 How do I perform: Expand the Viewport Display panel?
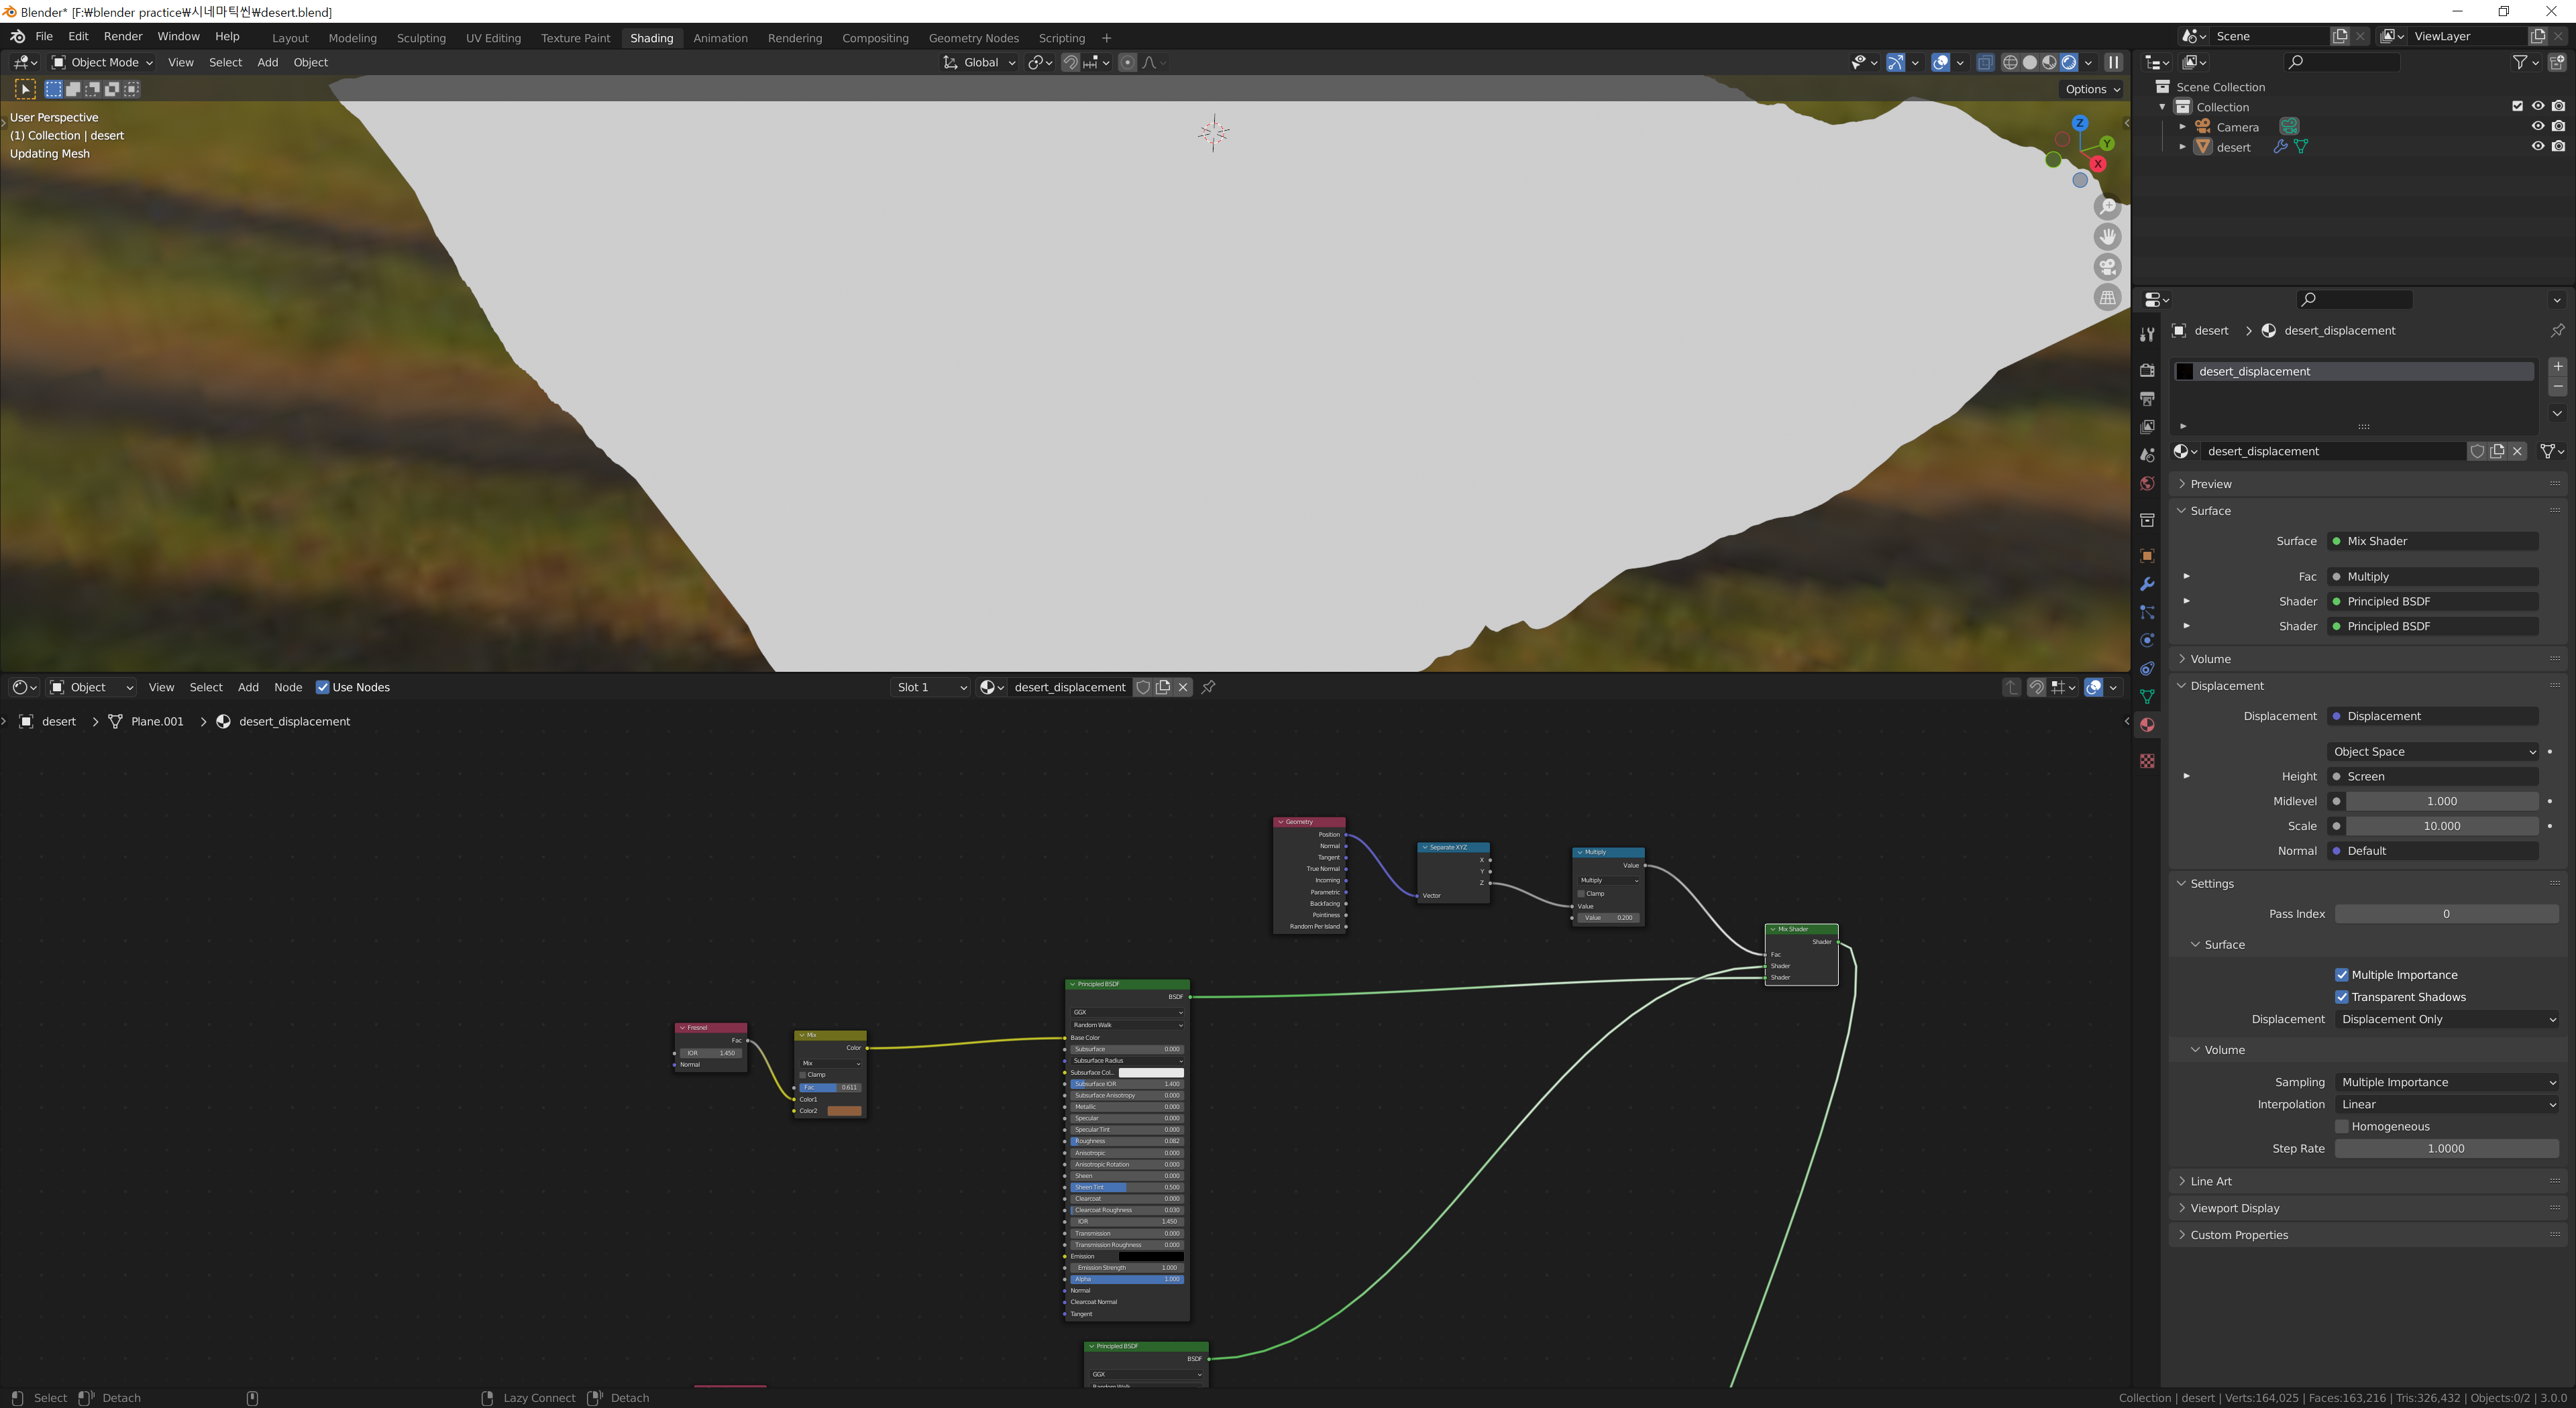[2234, 1208]
